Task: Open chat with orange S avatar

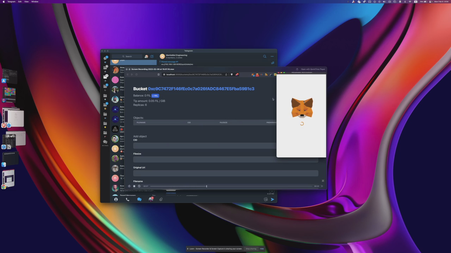Action: (115, 149)
